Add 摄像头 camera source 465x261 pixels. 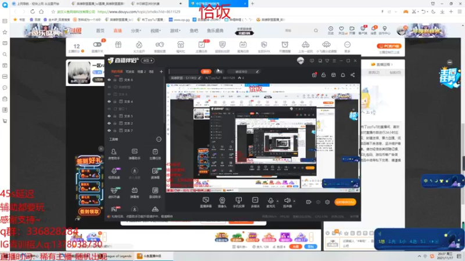(222, 202)
